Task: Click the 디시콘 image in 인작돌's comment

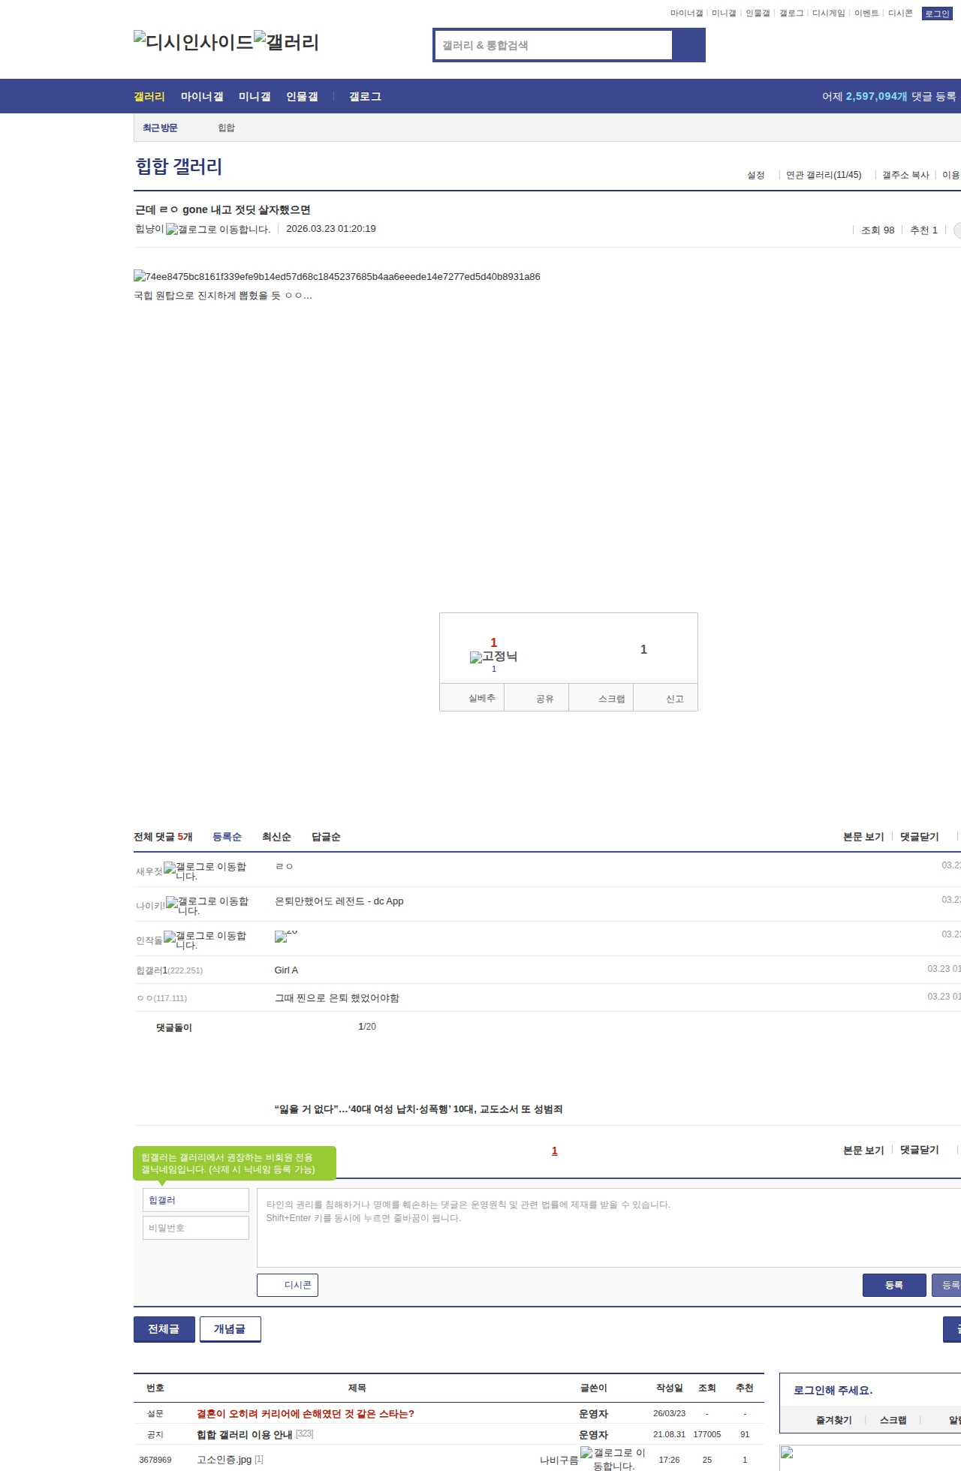Action: [x=285, y=936]
